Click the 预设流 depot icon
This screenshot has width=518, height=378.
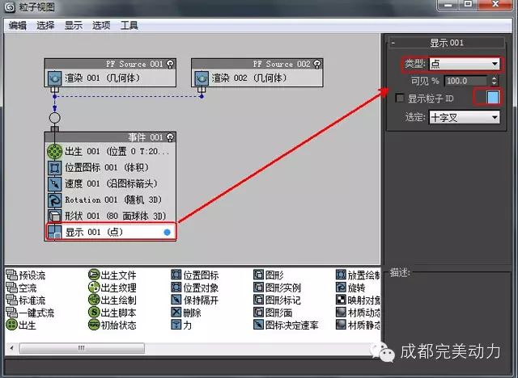(11, 275)
